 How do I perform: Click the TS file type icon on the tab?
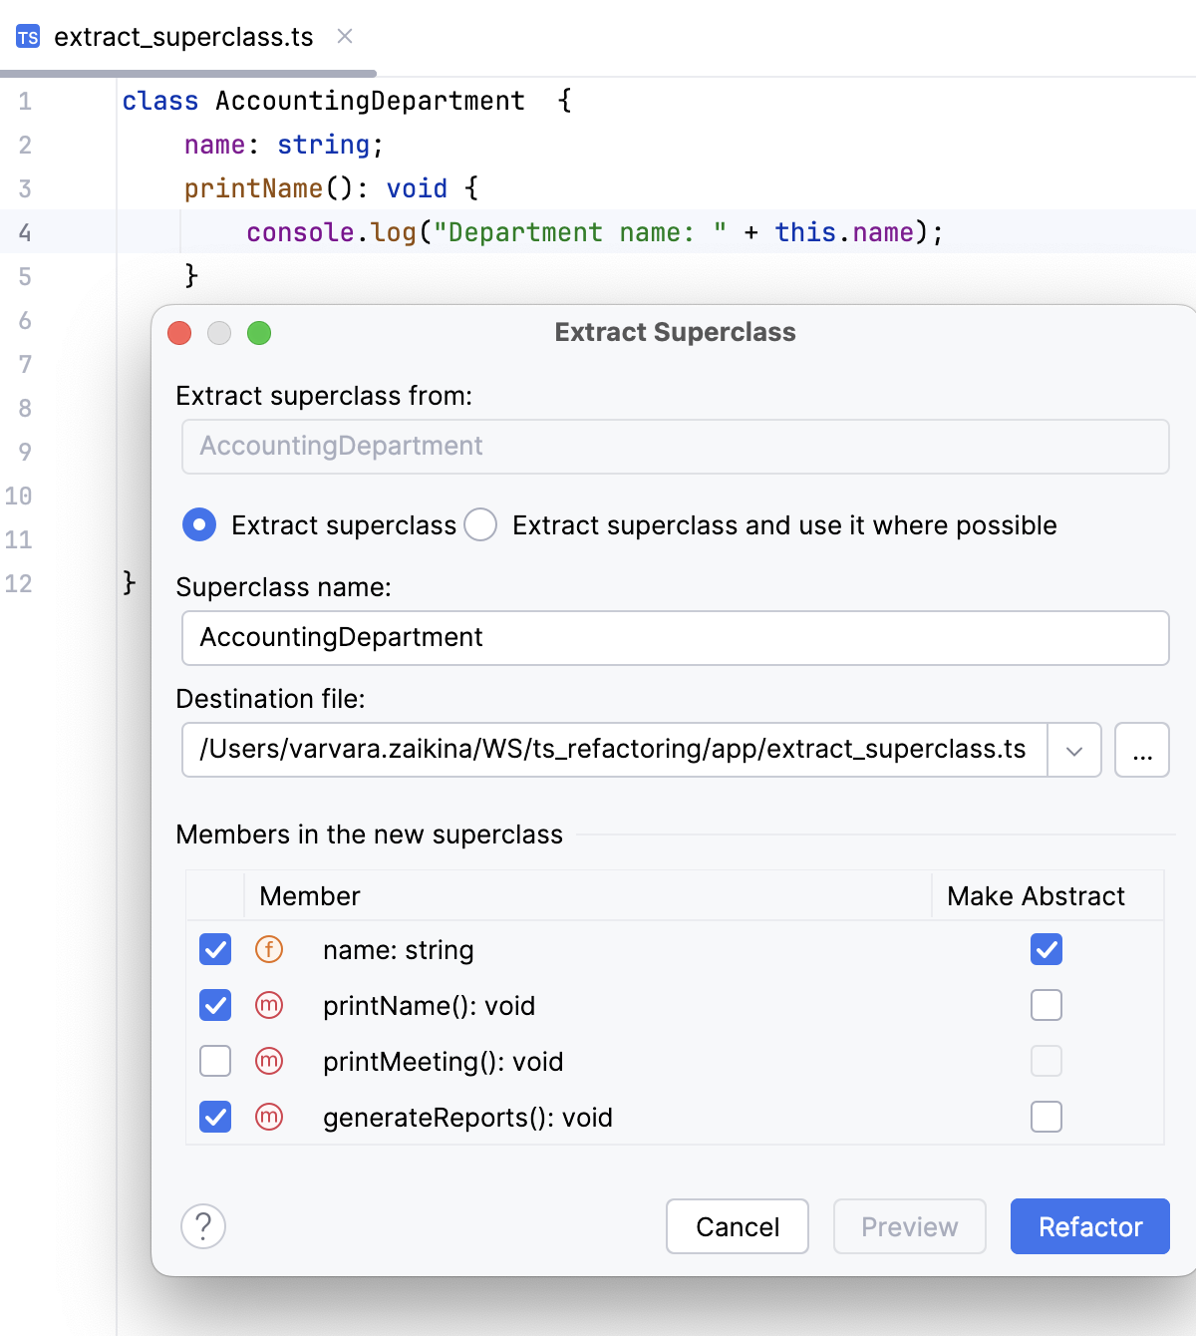[x=28, y=37]
